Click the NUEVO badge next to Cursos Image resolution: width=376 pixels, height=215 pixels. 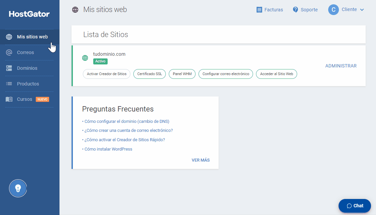42,99
